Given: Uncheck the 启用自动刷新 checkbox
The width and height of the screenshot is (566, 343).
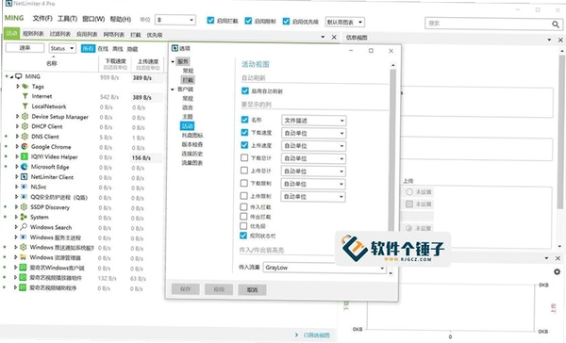Looking at the screenshot, I should coord(245,90).
